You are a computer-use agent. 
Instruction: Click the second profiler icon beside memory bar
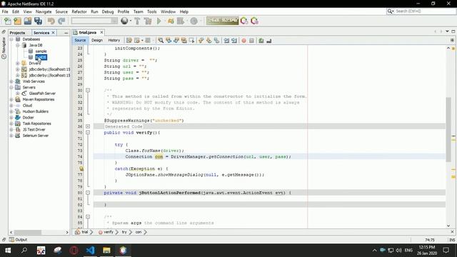254,21
